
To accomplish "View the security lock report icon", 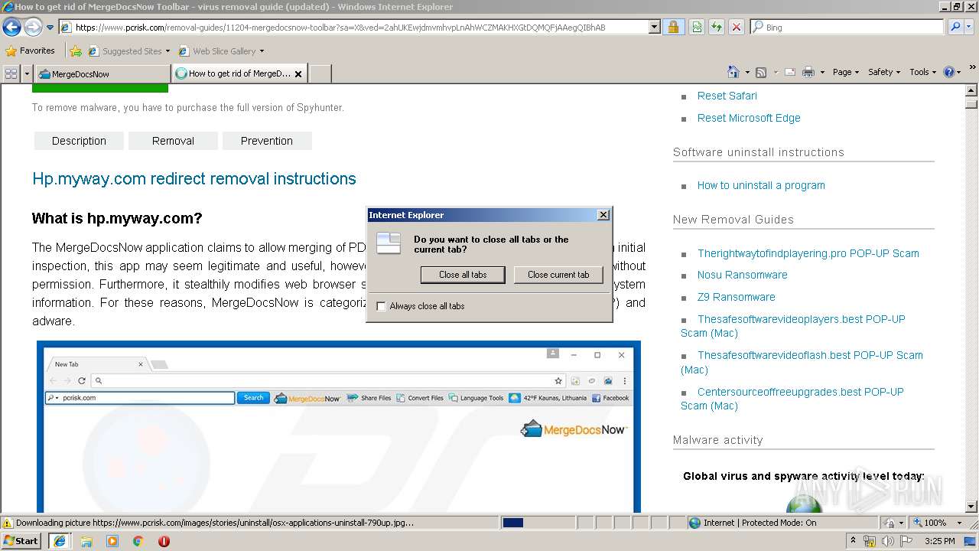I will [673, 28].
